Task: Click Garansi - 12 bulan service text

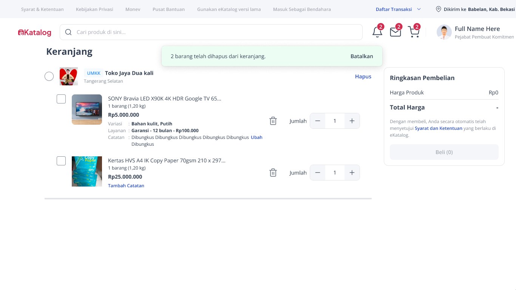Action: [x=165, y=131]
